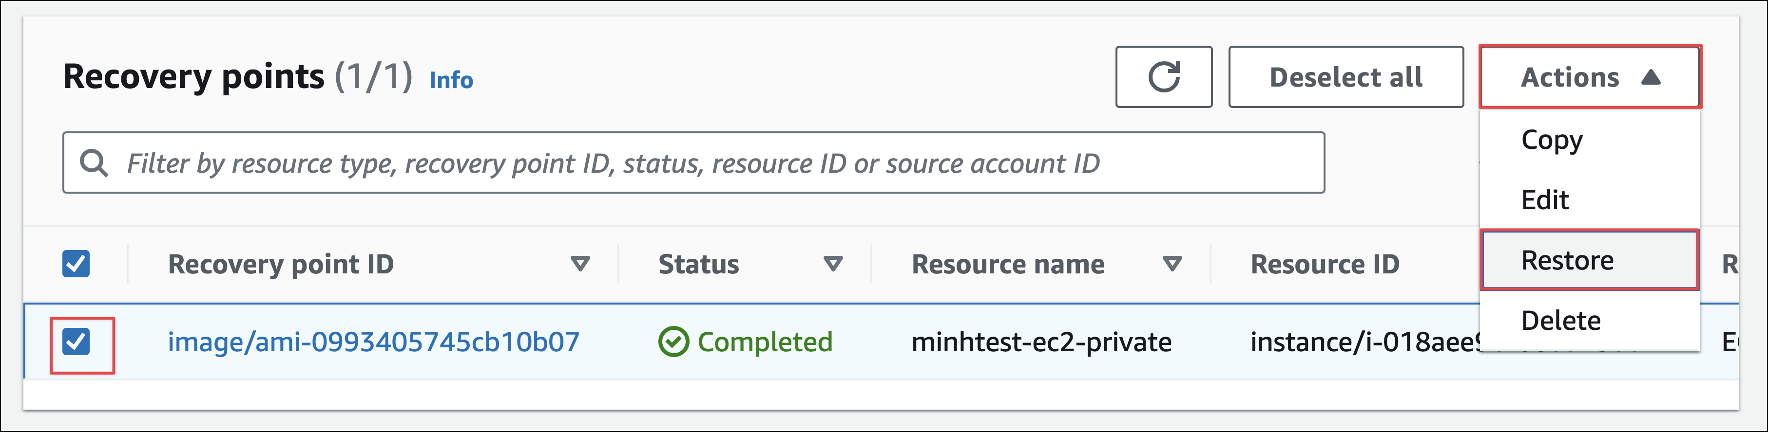Choose Copy from the Actions menu
Screen dimensions: 1768x432
point(1552,140)
